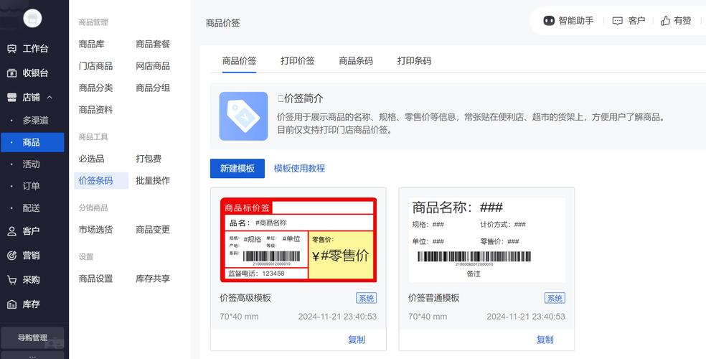Click the 客户 customer sidebar icon
This screenshot has height=359, width=706.
coord(11,231)
